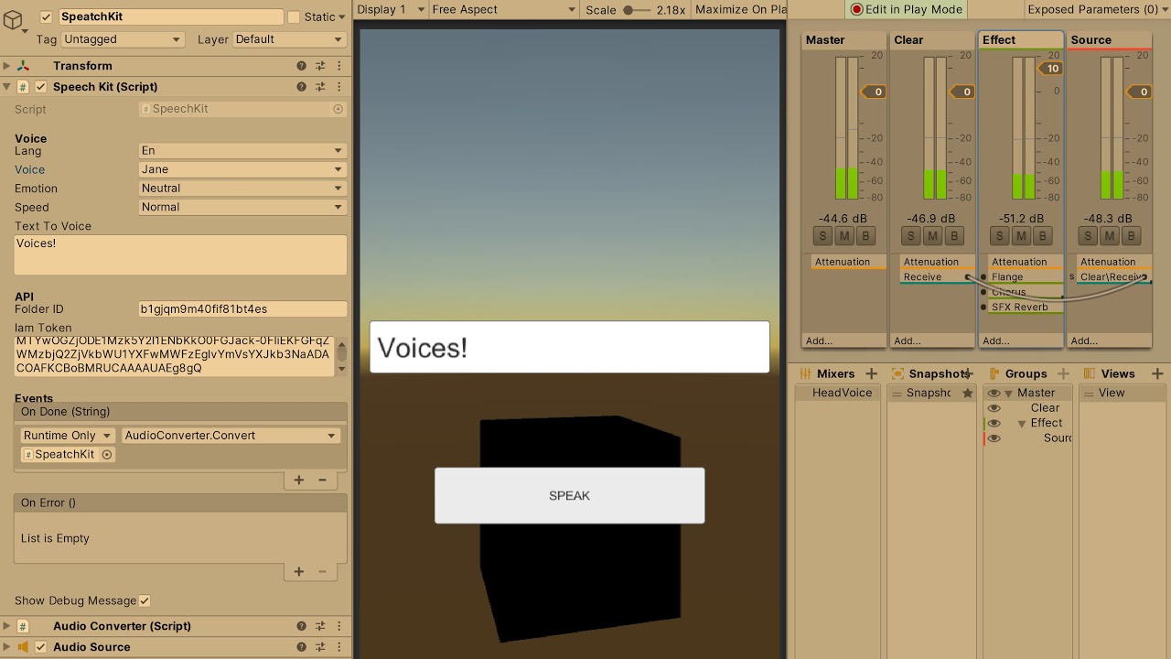This screenshot has height=659, width=1171.
Task: Add a new On Done event entry
Action: tap(298, 480)
